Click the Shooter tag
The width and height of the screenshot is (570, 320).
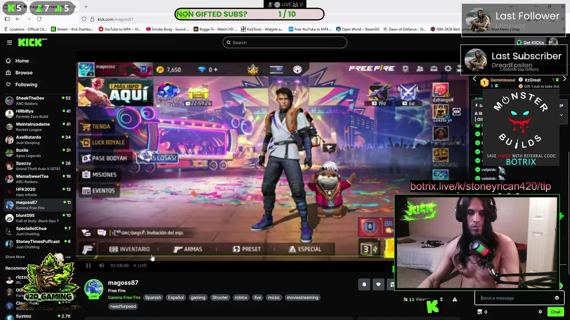pyautogui.click(x=220, y=297)
